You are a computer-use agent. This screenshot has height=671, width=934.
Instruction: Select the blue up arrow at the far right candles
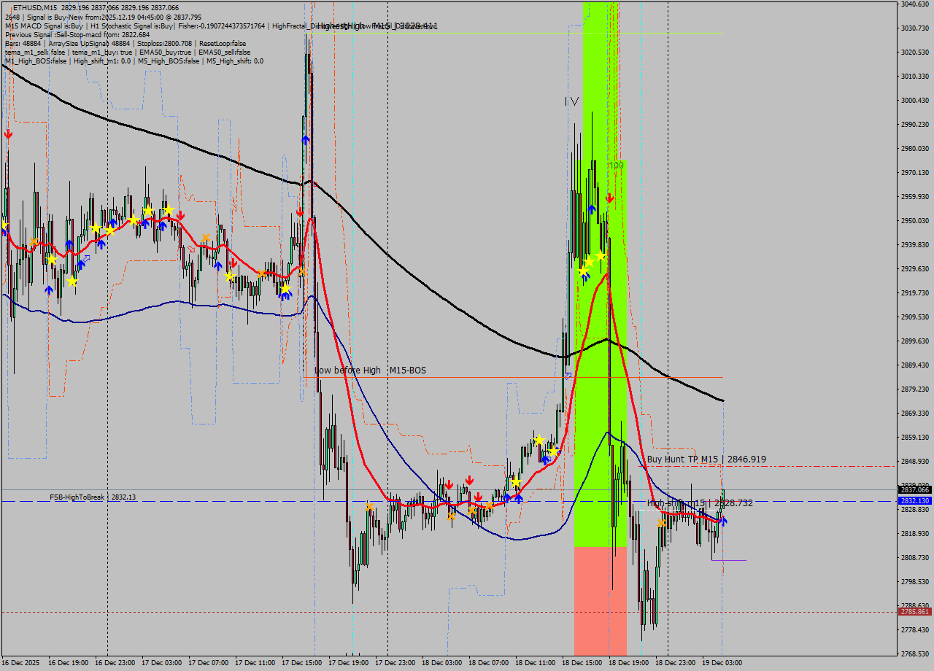tap(722, 521)
